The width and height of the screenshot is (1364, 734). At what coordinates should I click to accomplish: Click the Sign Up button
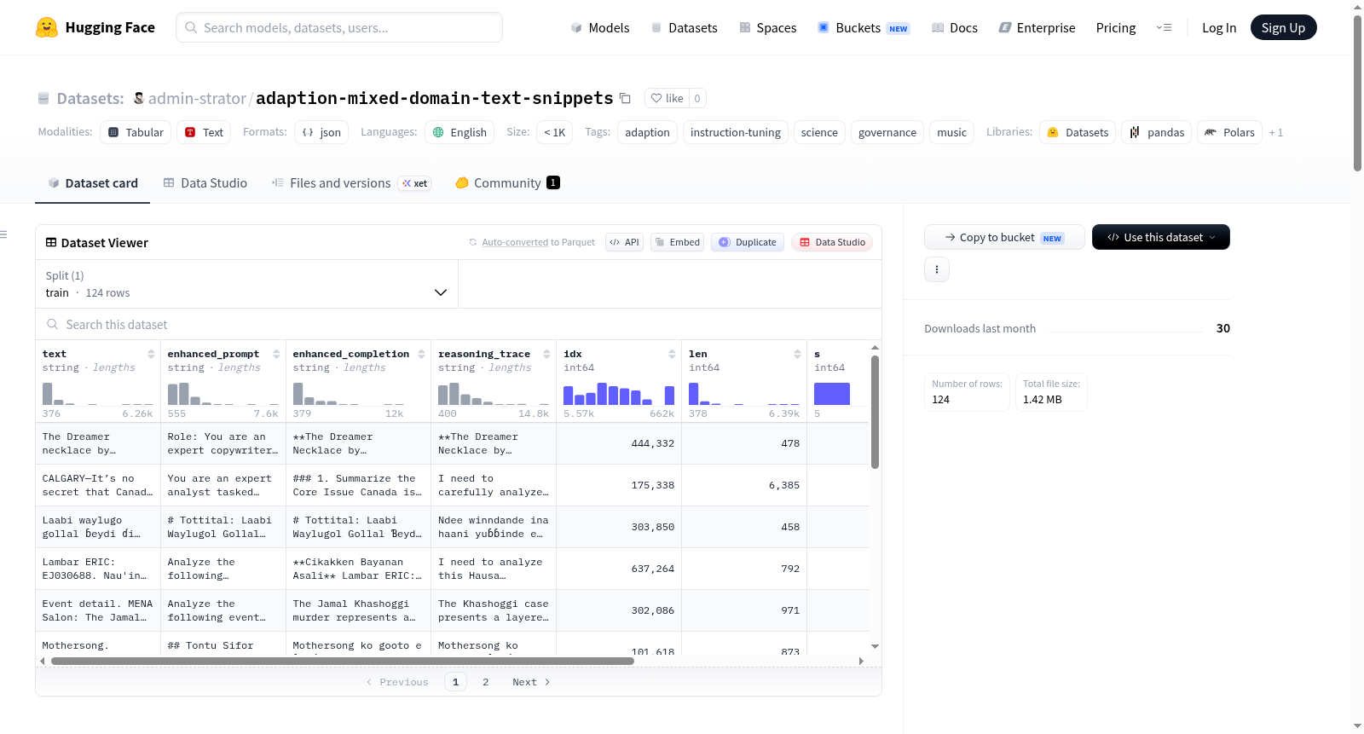pos(1283,27)
